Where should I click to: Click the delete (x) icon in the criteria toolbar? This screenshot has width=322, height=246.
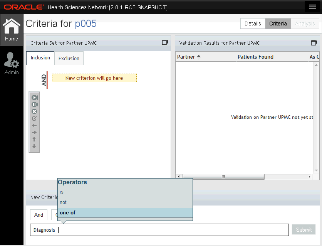point(34,111)
